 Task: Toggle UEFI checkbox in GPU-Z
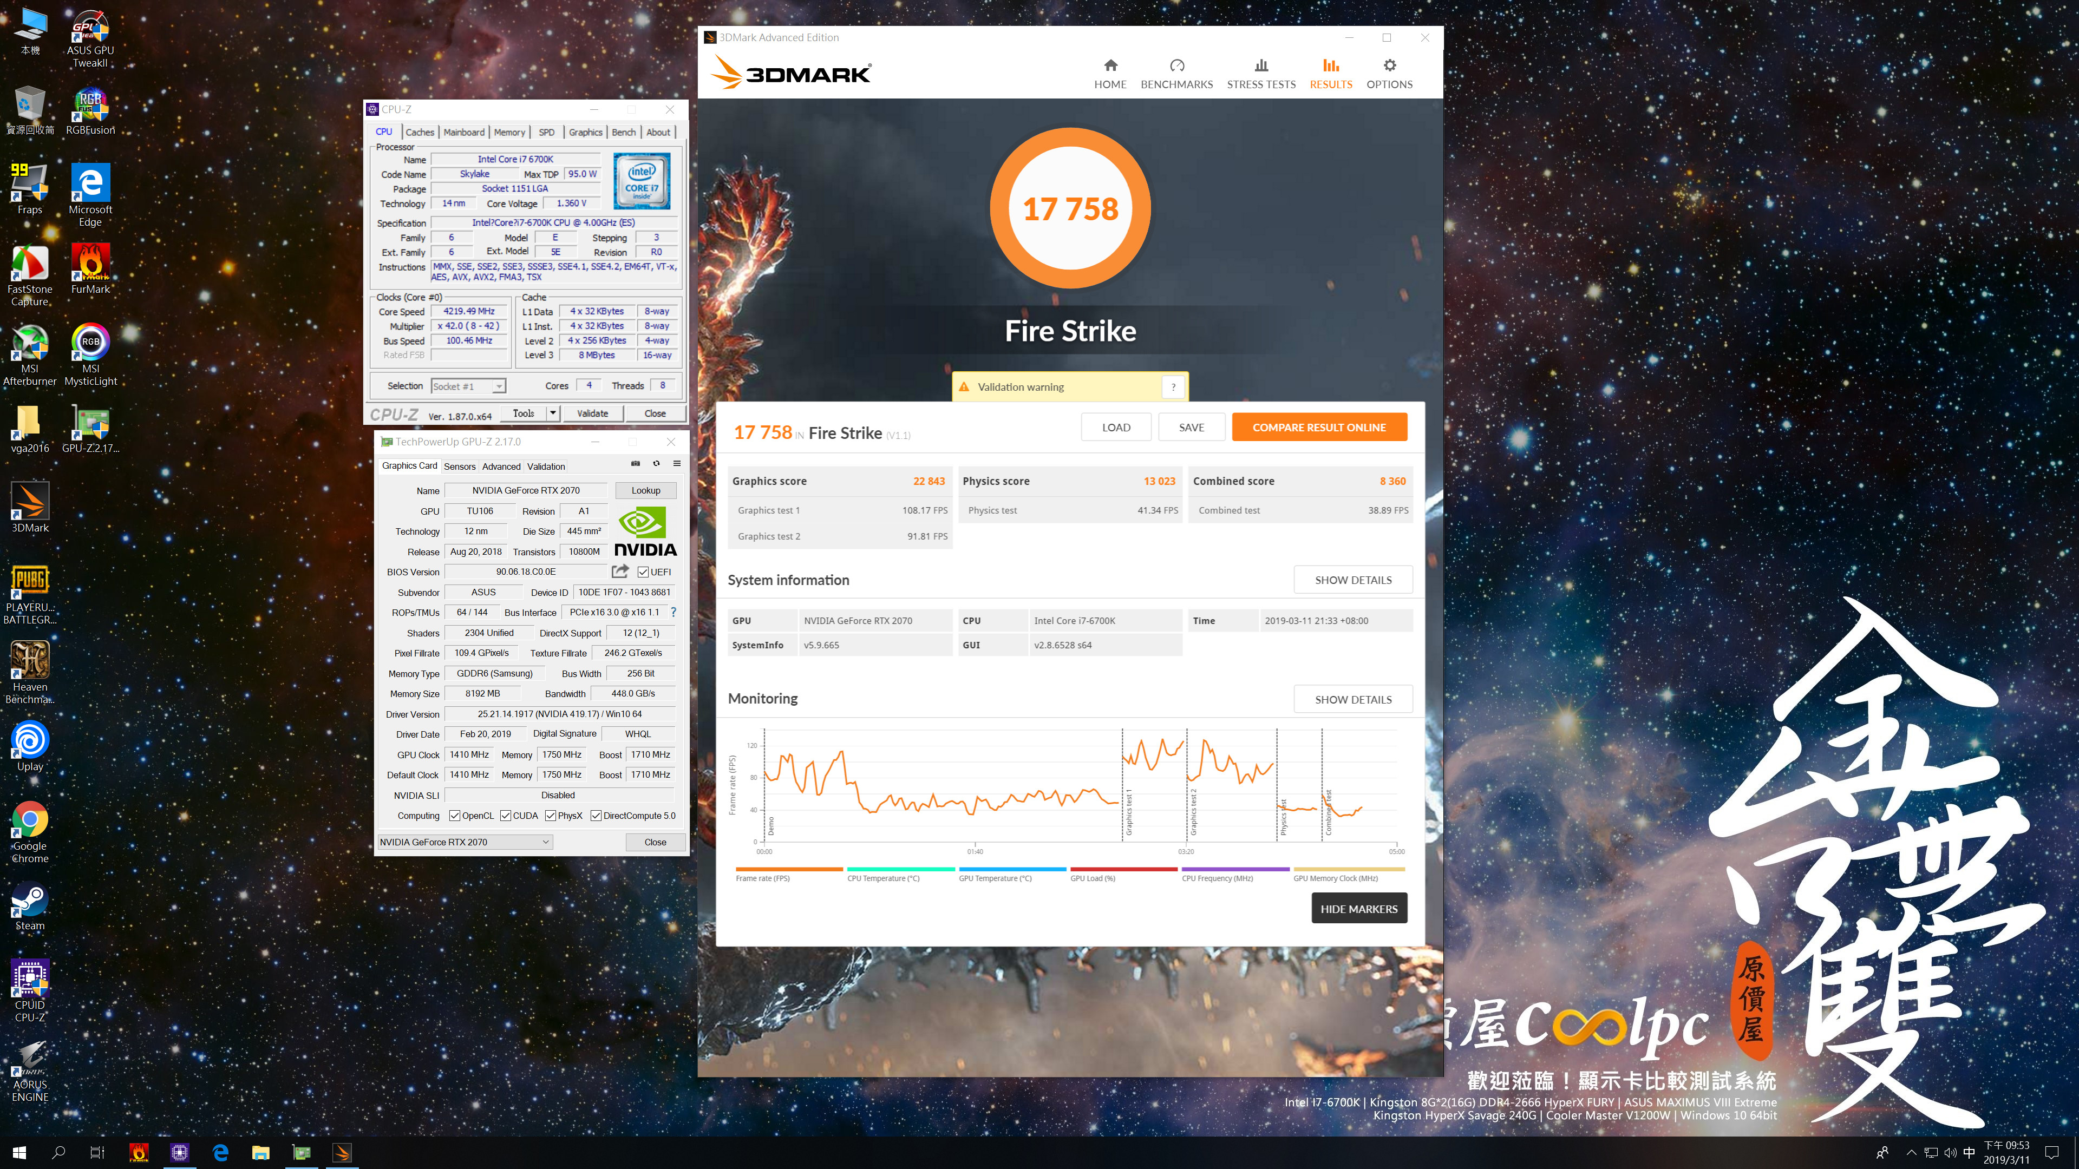[643, 572]
